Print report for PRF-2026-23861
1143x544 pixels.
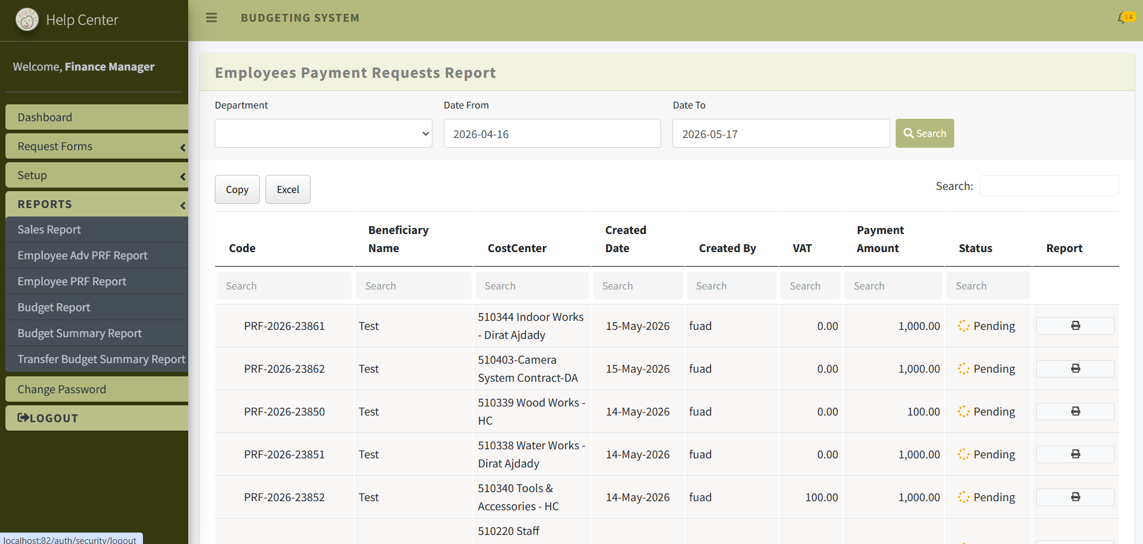click(1075, 326)
